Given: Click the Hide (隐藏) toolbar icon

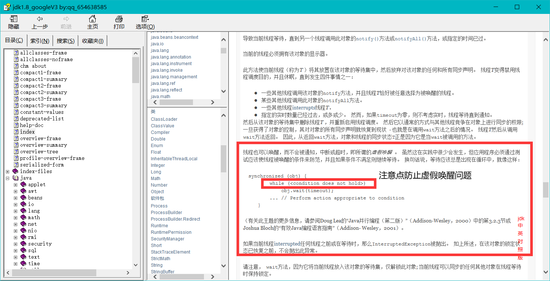Looking at the screenshot, I should pos(14,19).
